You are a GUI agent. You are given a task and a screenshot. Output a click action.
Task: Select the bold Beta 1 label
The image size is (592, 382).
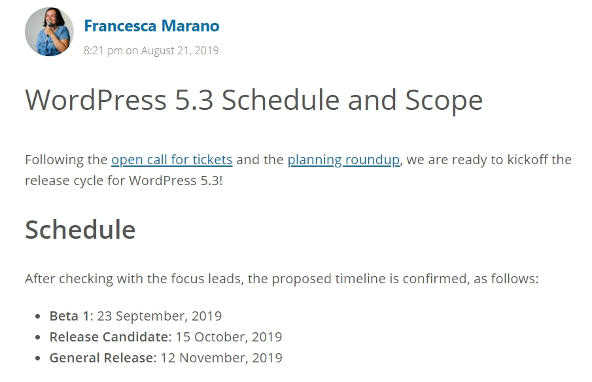tap(69, 316)
